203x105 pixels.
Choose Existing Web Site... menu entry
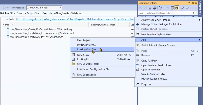(x=102, y=49)
